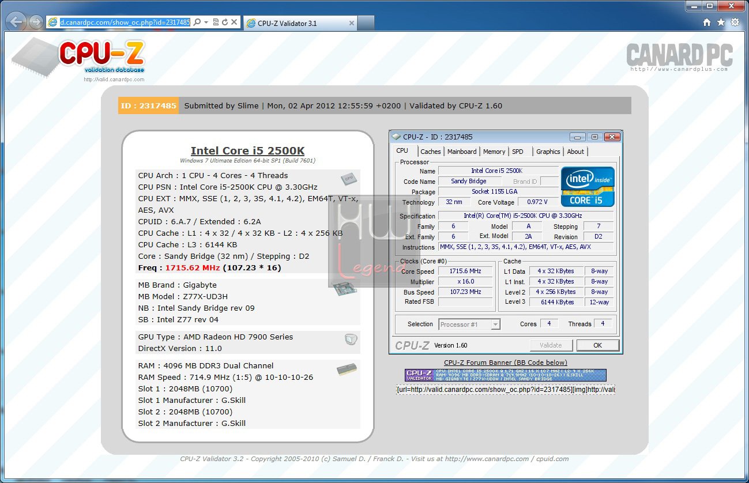Click the Level 3 6144 KBytes cache field

tap(556, 302)
